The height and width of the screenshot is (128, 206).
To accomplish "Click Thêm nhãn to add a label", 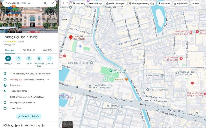I will coord(15,108).
